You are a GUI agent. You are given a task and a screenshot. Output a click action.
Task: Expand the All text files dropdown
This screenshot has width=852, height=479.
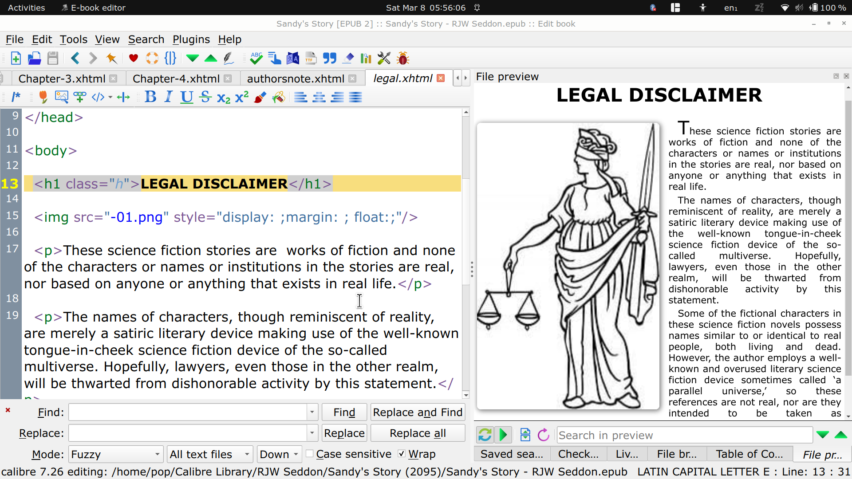[210, 454]
